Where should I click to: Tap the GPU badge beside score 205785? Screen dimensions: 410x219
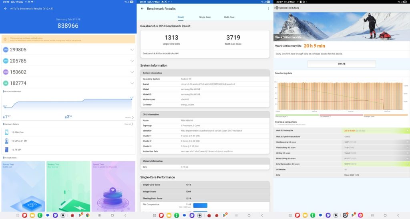[6, 61]
